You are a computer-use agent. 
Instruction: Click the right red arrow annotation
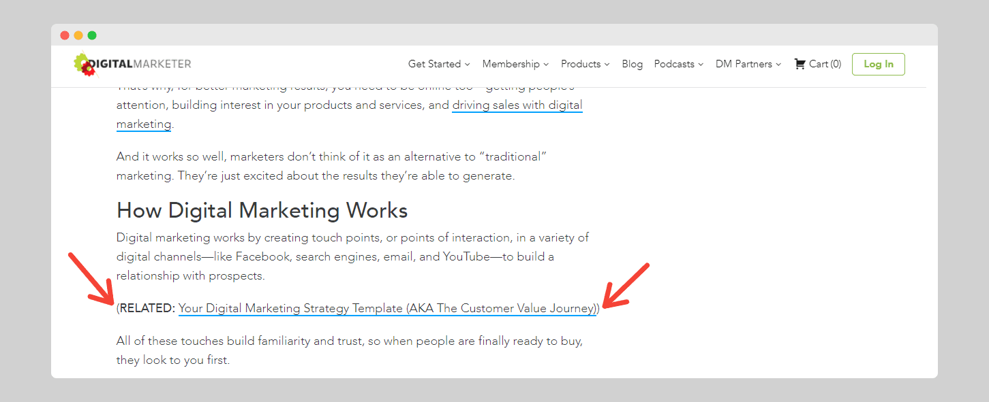click(627, 286)
